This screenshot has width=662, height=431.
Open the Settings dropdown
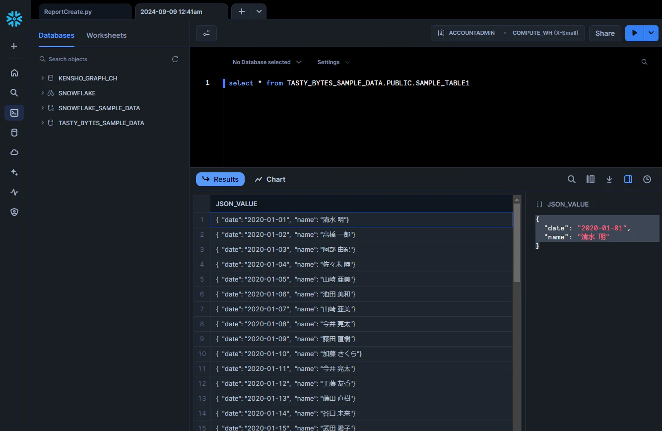pyautogui.click(x=333, y=62)
